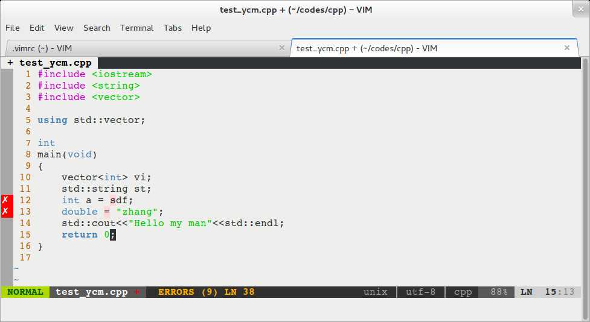Click the NORMAL mode indicator
This screenshot has height=322, width=590.
pyautogui.click(x=25, y=292)
